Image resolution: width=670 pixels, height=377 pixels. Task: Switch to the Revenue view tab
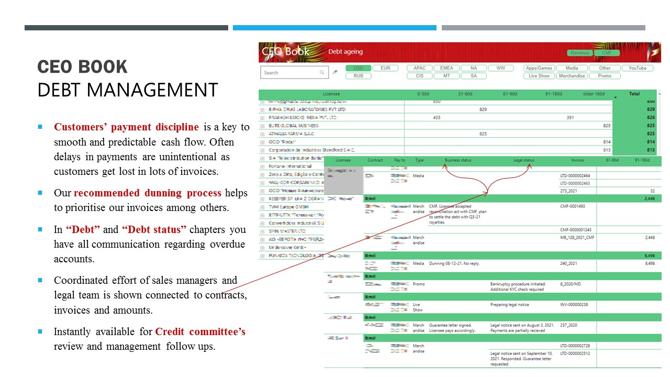(580, 53)
